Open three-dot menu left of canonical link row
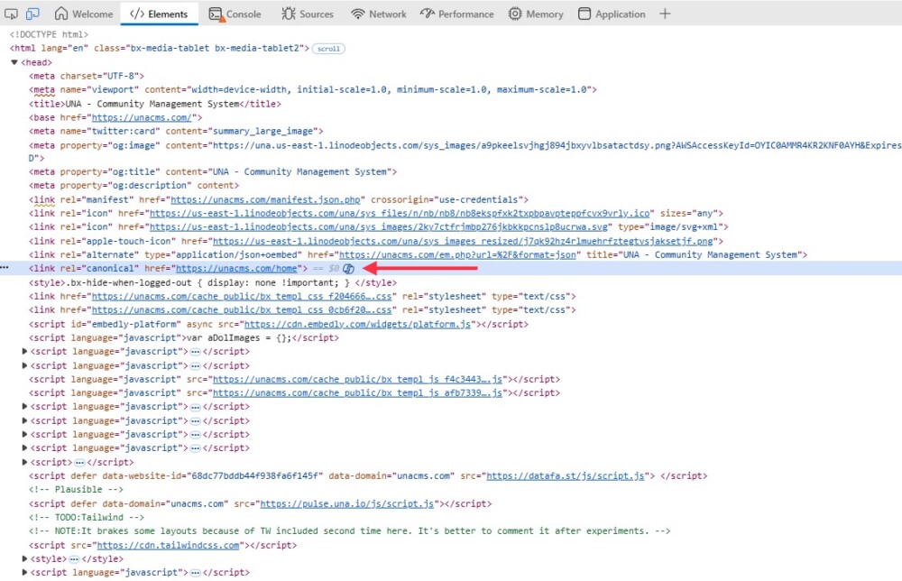 [5, 269]
